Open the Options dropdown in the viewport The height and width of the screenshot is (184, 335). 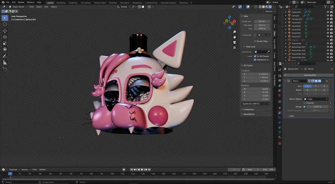click(x=270, y=11)
